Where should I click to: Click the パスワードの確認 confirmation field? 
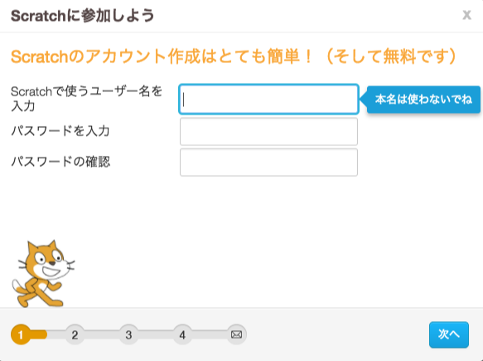pos(268,163)
